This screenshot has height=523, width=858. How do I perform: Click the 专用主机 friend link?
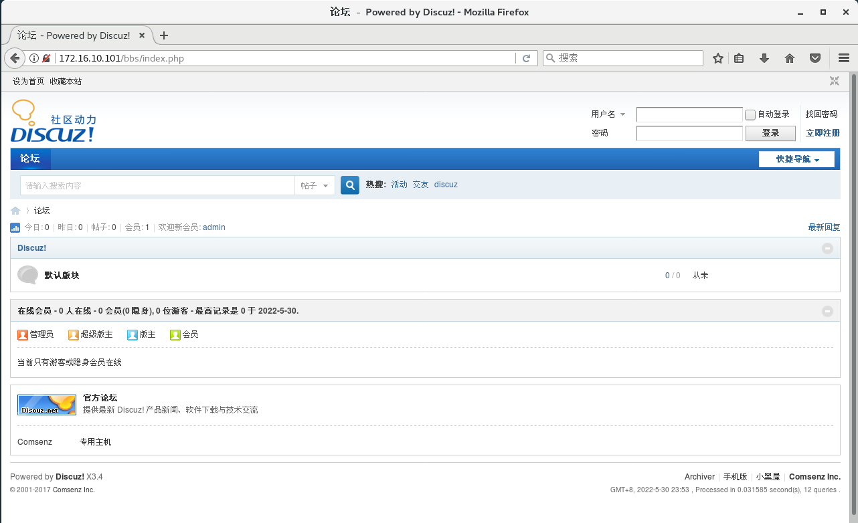point(96,442)
